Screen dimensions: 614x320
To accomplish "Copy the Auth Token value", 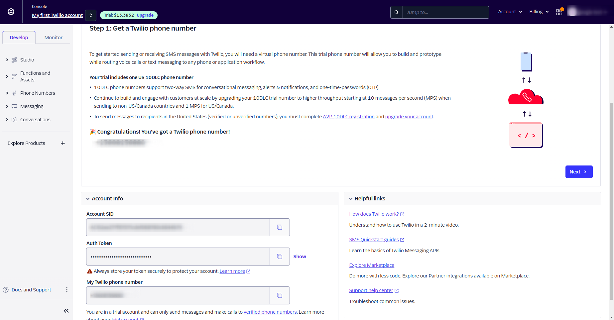I will click(280, 257).
